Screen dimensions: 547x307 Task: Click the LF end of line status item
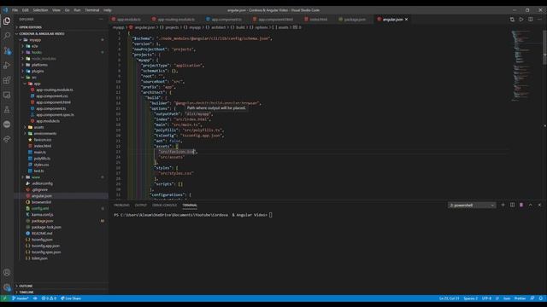(x=497, y=298)
